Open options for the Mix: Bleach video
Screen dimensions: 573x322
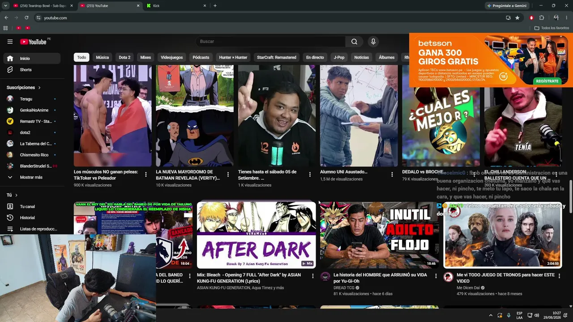[312, 276]
